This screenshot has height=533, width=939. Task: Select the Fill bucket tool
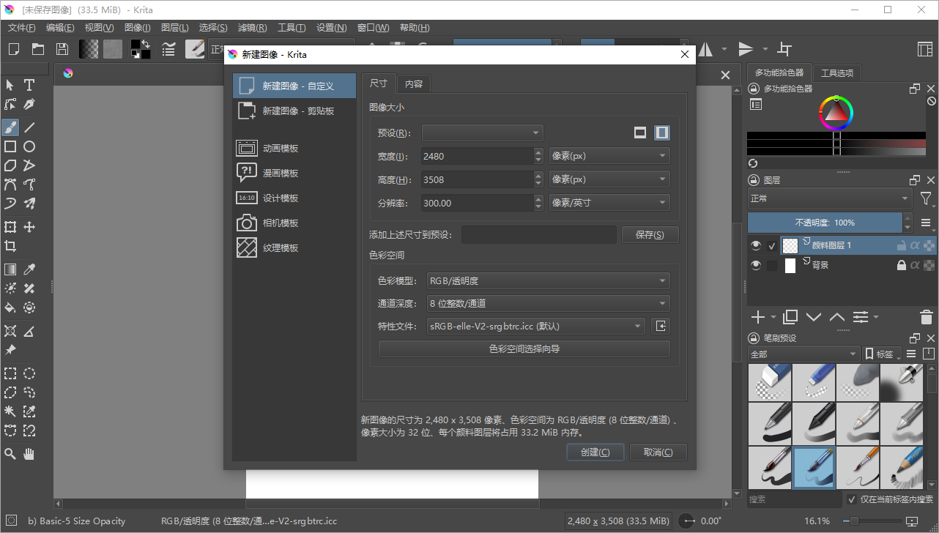tap(11, 307)
